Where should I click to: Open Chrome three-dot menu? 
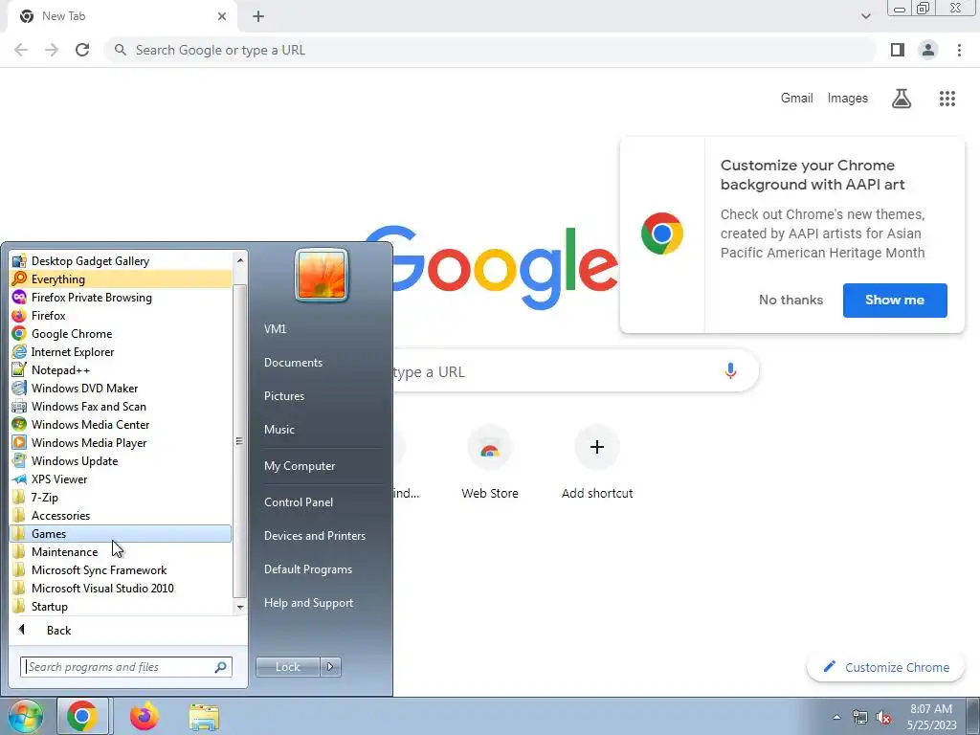click(x=959, y=50)
